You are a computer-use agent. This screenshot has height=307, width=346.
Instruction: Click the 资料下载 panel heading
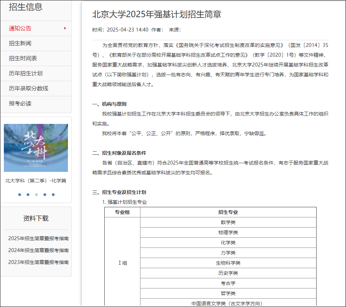pos(36,218)
